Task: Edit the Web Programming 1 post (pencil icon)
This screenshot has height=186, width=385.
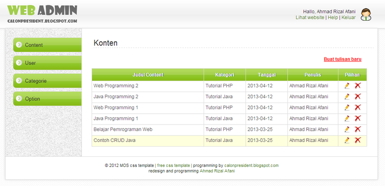Action: click(x=347, y=107)
